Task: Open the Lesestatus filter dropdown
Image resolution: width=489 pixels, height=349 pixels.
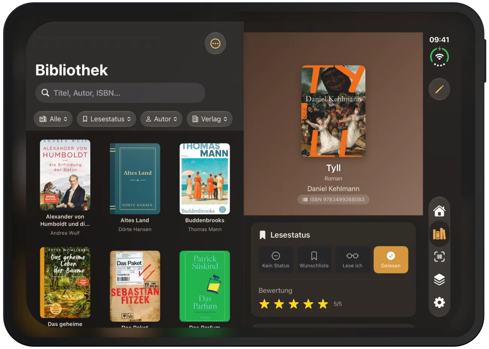Action: point(106,119)
